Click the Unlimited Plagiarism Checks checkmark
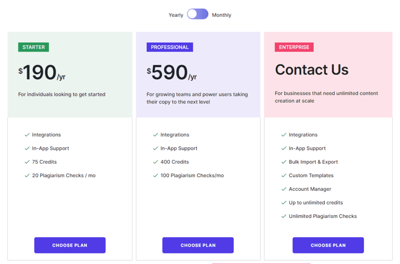 click(284, 216)
